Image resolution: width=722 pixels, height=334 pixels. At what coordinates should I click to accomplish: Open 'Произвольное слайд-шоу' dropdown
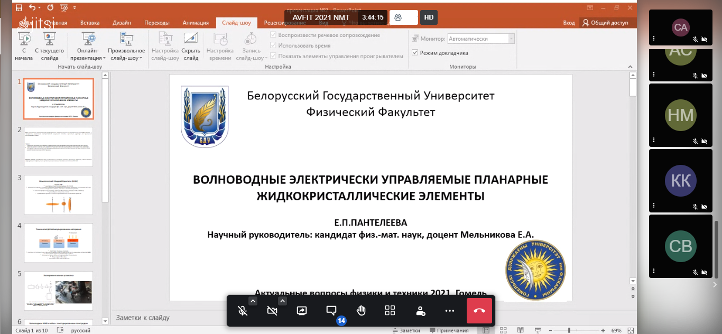(126, 46)
